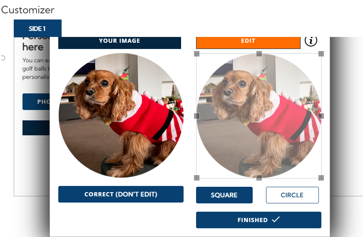Image resolution: width=363 pixels, height=237 pixels.
Task: Click the Your Image header
Action: coord(120,43)
